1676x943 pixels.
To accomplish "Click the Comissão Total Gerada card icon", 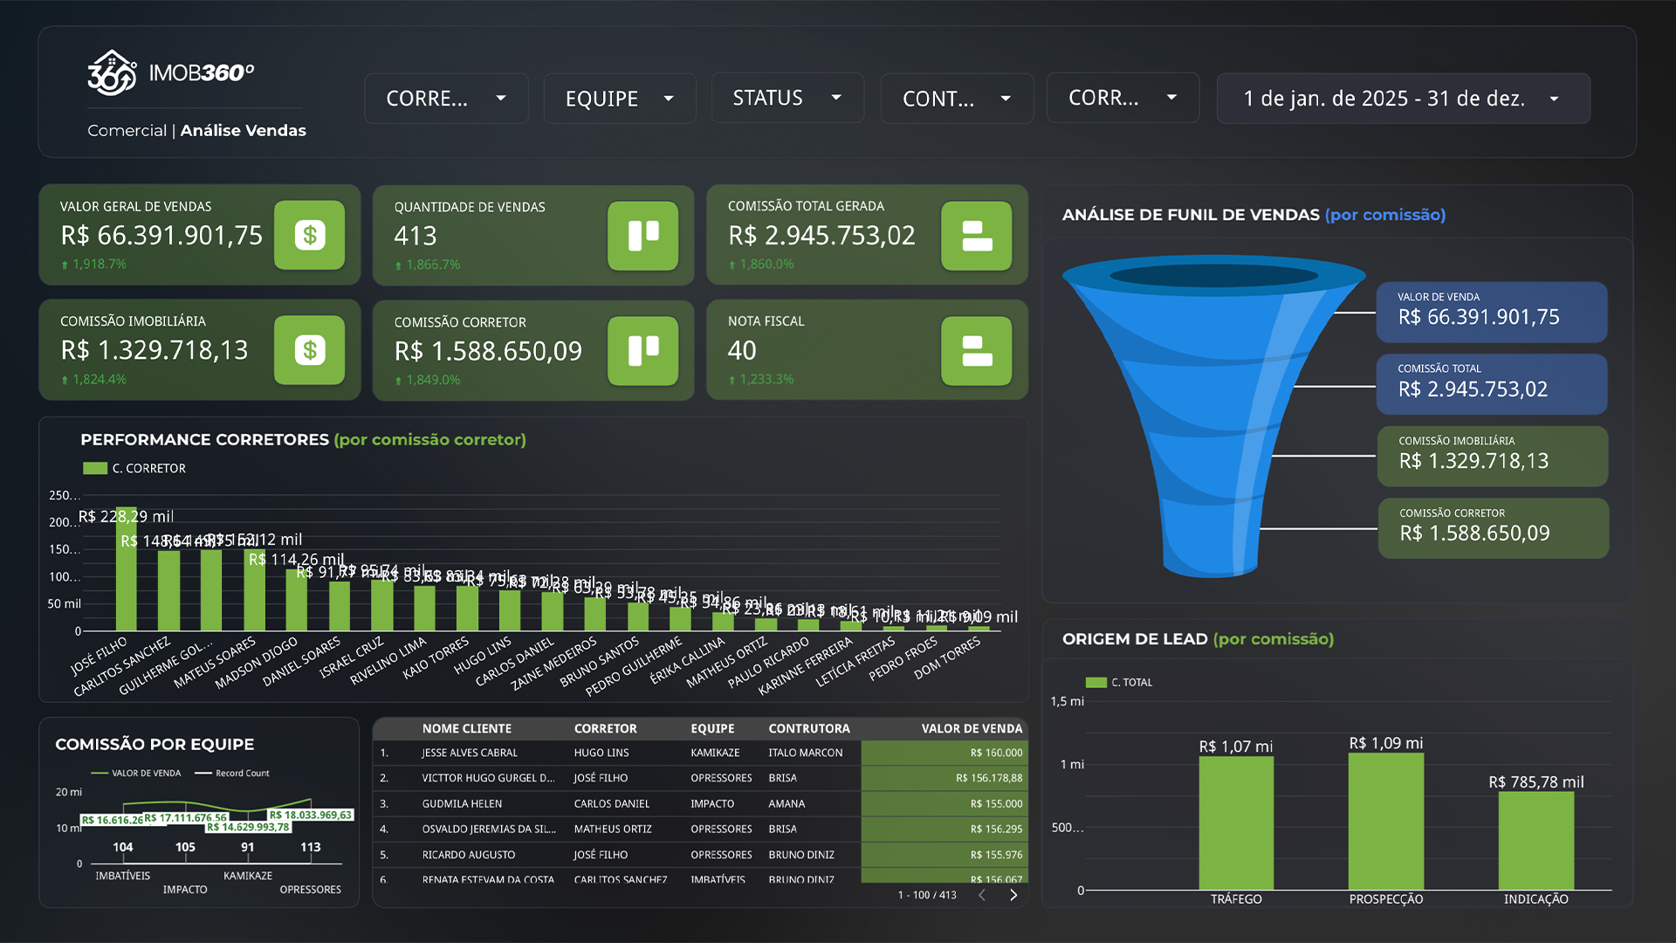I will tap(976, 236).
